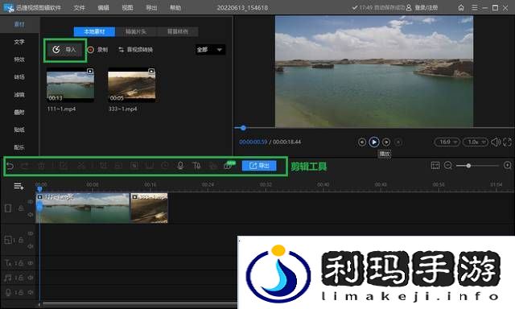Undo the last edit in the toolbar
This screenshot has width=515, height=309.
[x=10, y=166]
